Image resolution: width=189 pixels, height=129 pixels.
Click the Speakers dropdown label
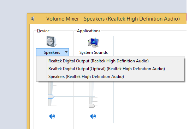click(52, 52)
